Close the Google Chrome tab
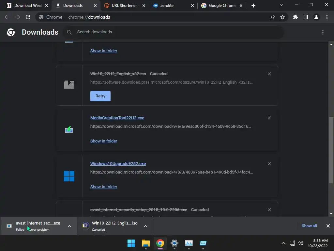Screen dimensions: 334x251 pos(241,6)
